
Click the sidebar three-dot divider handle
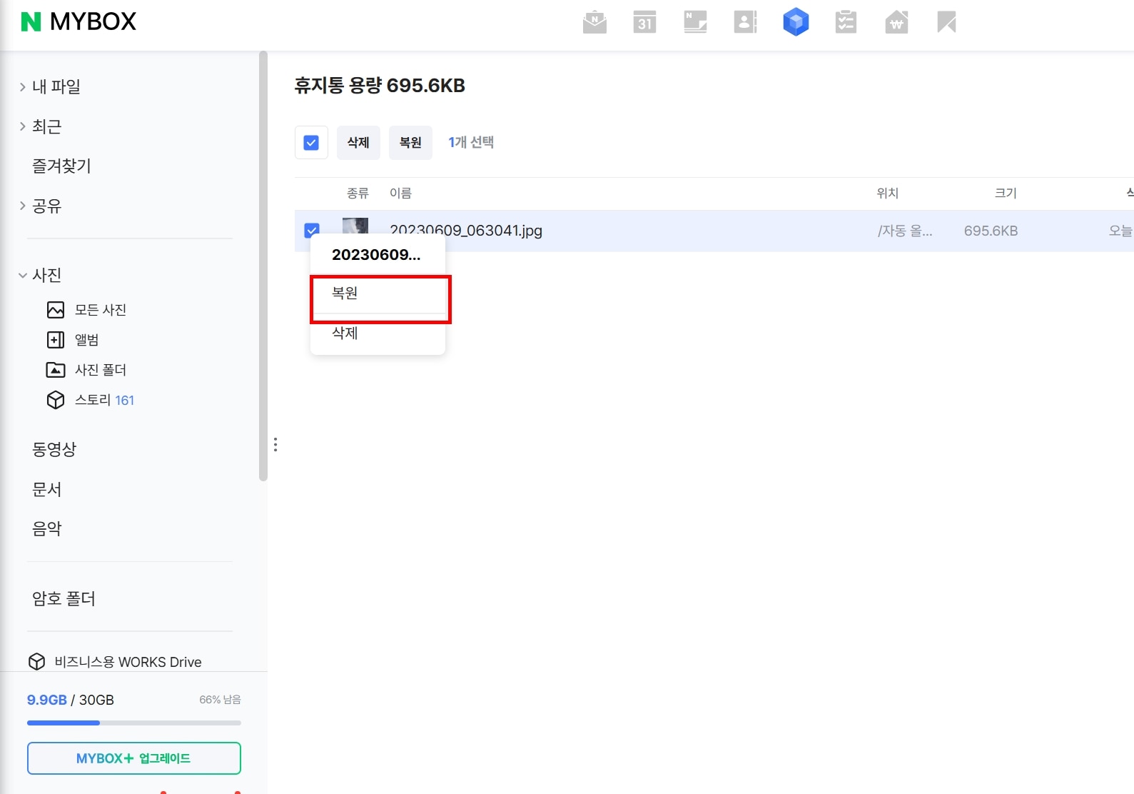(x=275, y=445)
